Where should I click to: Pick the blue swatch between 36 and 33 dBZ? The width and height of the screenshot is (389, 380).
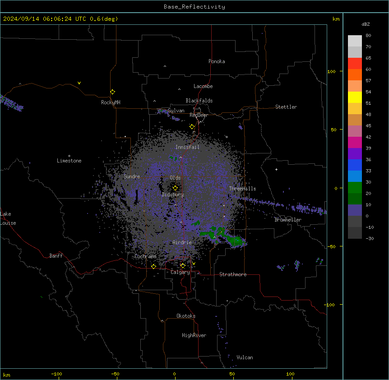tap(355, 165)
